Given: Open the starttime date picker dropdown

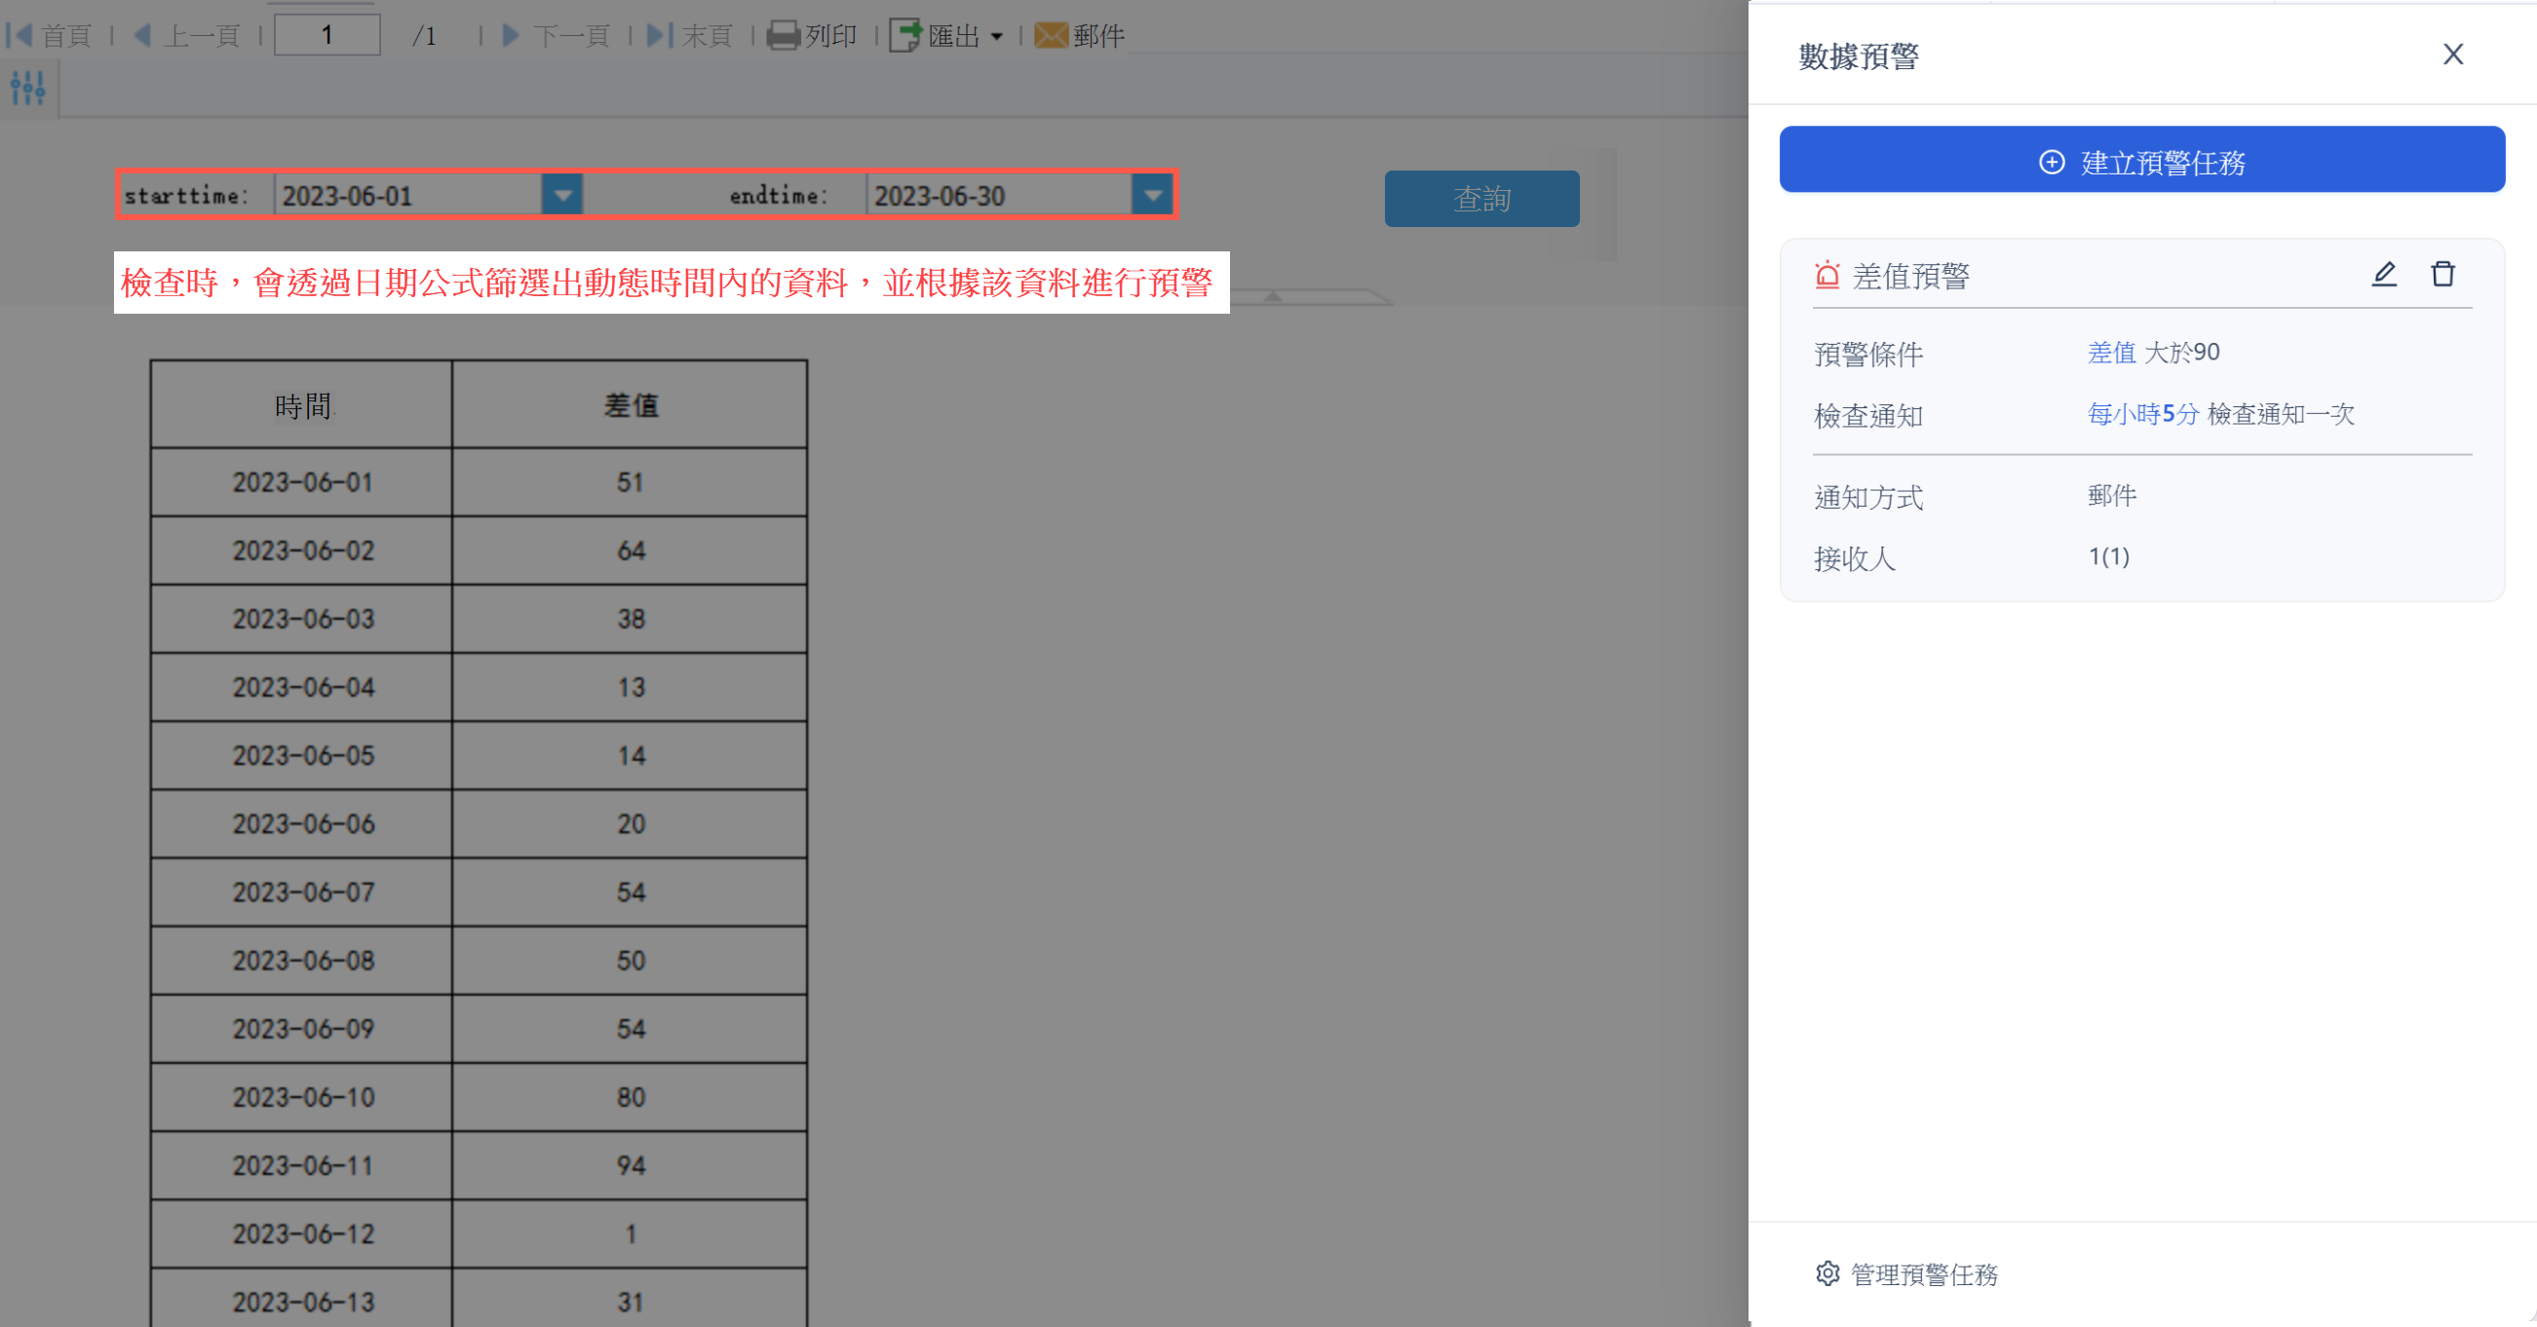Looking at the screenshot, I should tap(562, 195).
